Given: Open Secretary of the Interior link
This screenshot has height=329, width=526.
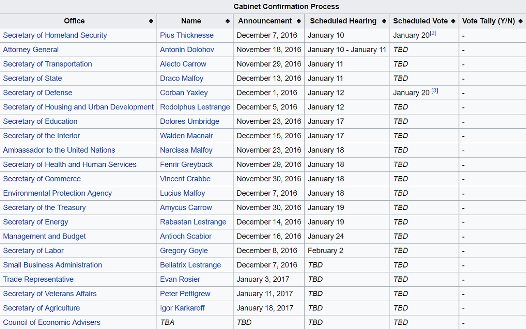Looking at the screenshot, I should [x=42, y=136].
